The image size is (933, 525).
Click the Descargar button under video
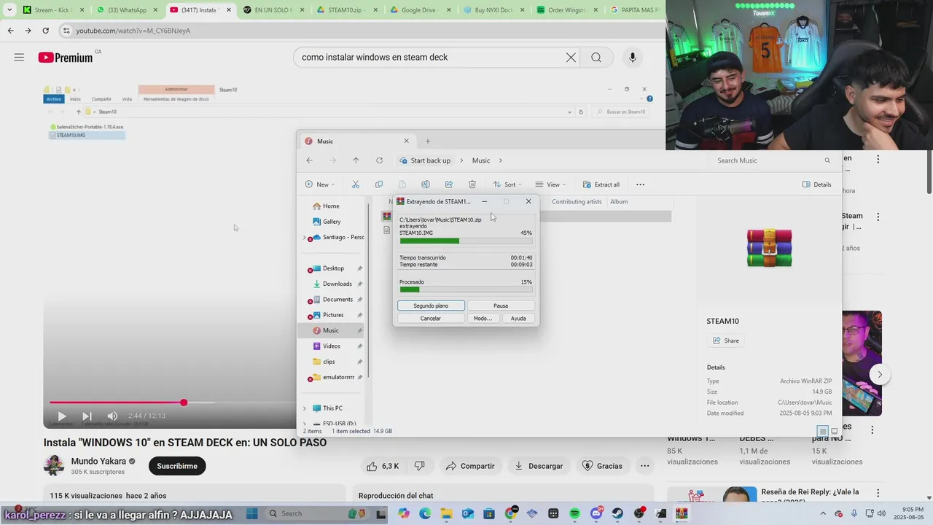pyautogui.click(x=539, y=466)
